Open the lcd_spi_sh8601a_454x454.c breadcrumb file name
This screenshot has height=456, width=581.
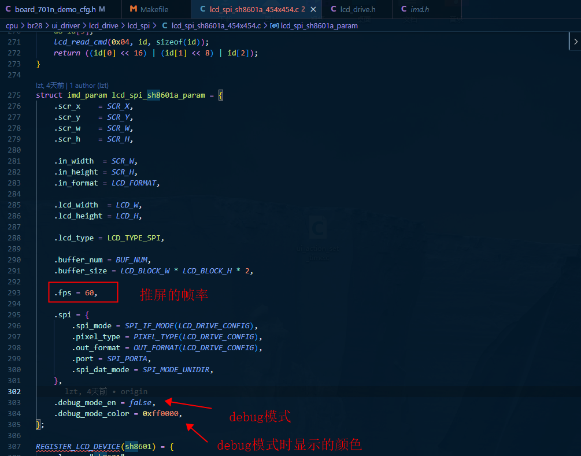pos(216,25)
